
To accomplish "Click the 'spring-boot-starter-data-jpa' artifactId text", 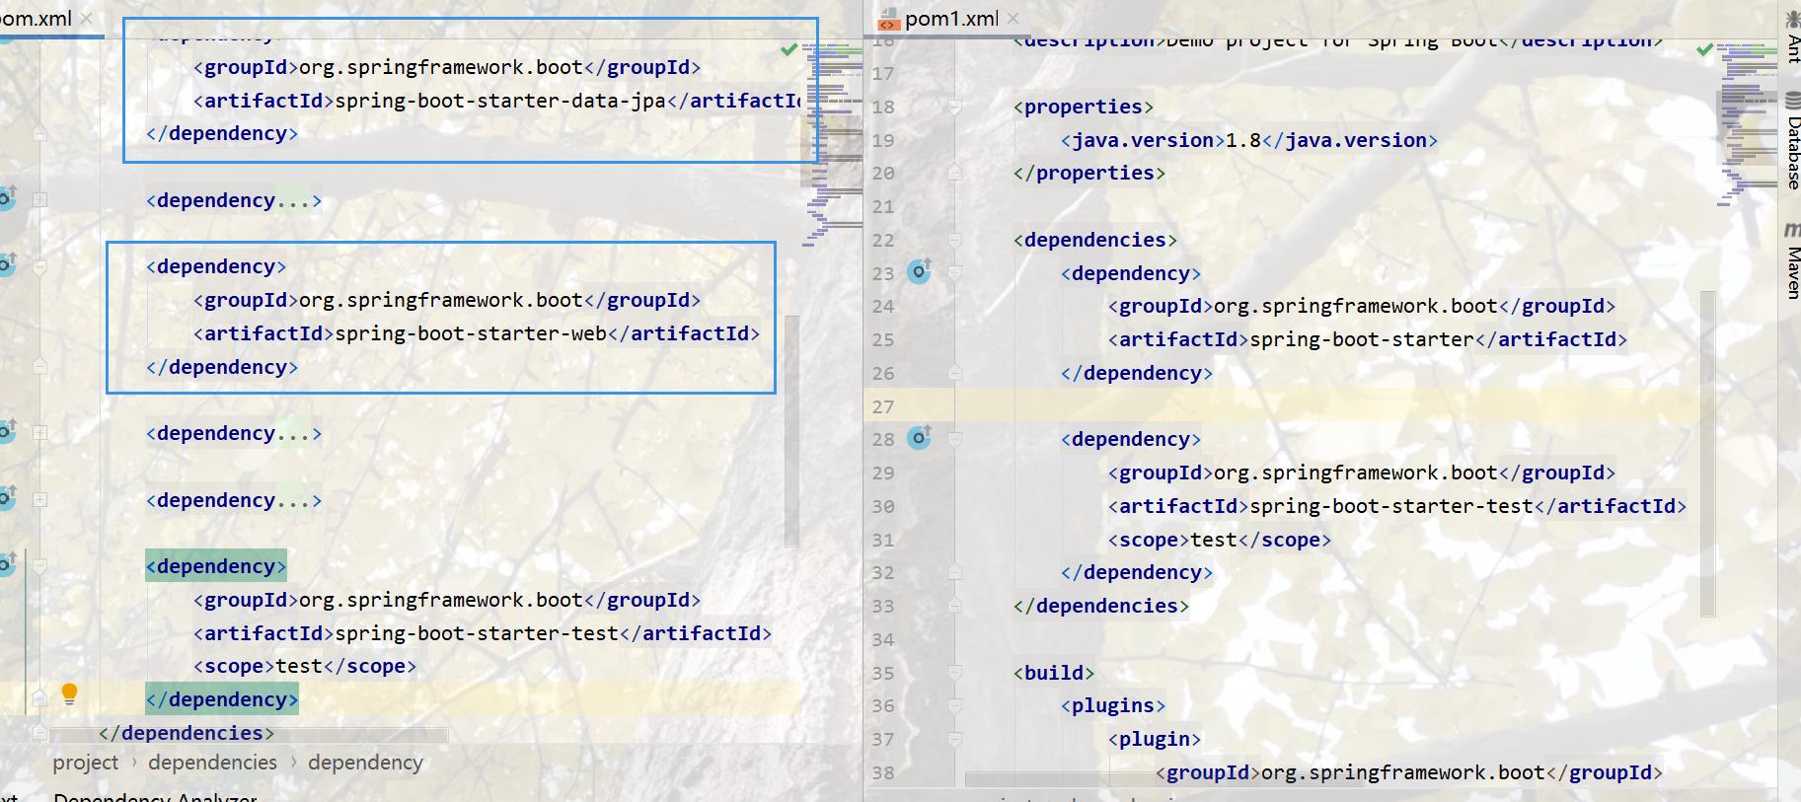I will pos(500,100).
